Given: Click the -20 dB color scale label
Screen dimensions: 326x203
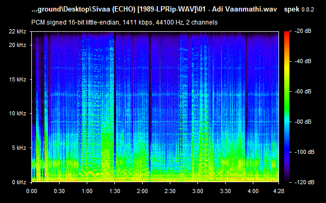Looking at the screenshot, I should [x=303, y=31].
